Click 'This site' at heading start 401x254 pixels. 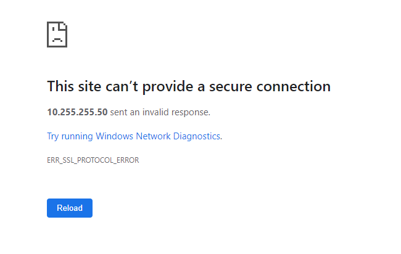coord(74,86)
